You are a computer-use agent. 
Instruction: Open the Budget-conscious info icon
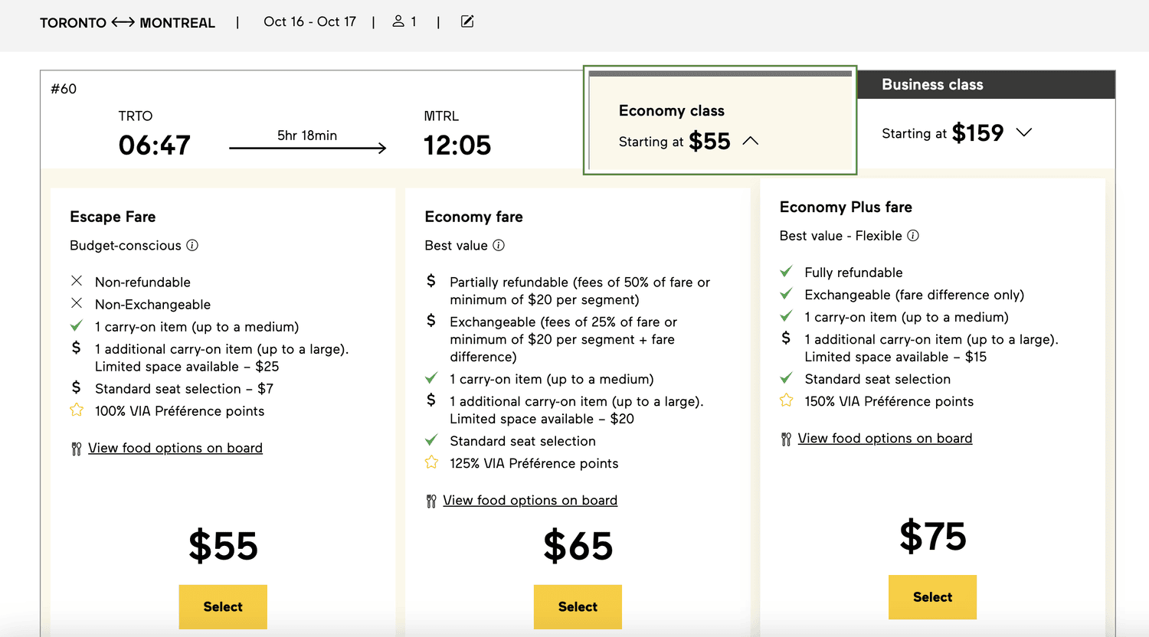(192, 245)
